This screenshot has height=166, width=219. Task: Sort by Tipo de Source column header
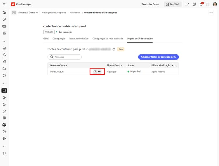point(114,65)
